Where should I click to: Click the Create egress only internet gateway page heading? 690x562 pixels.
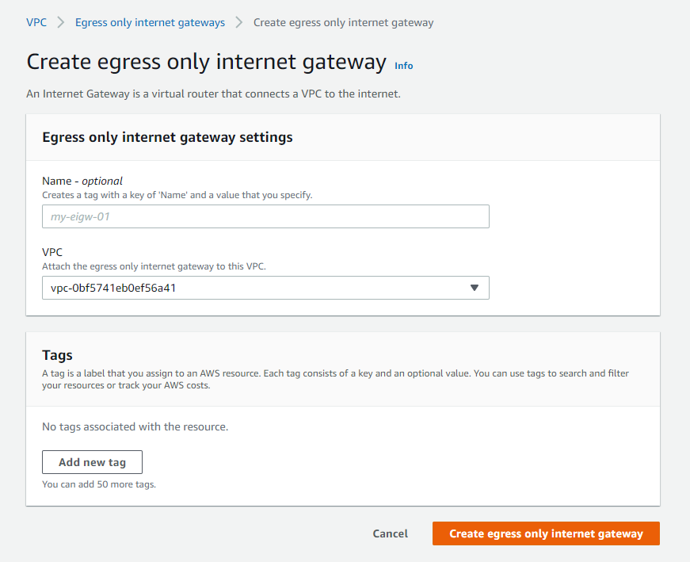point(207,63)
